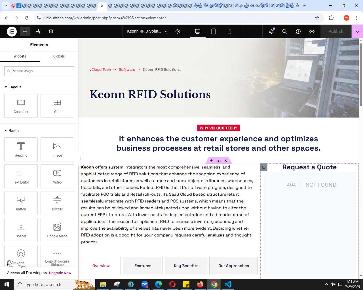Open File Explorer from taskbar
The image size is (363, 290).
coord(103,284)
